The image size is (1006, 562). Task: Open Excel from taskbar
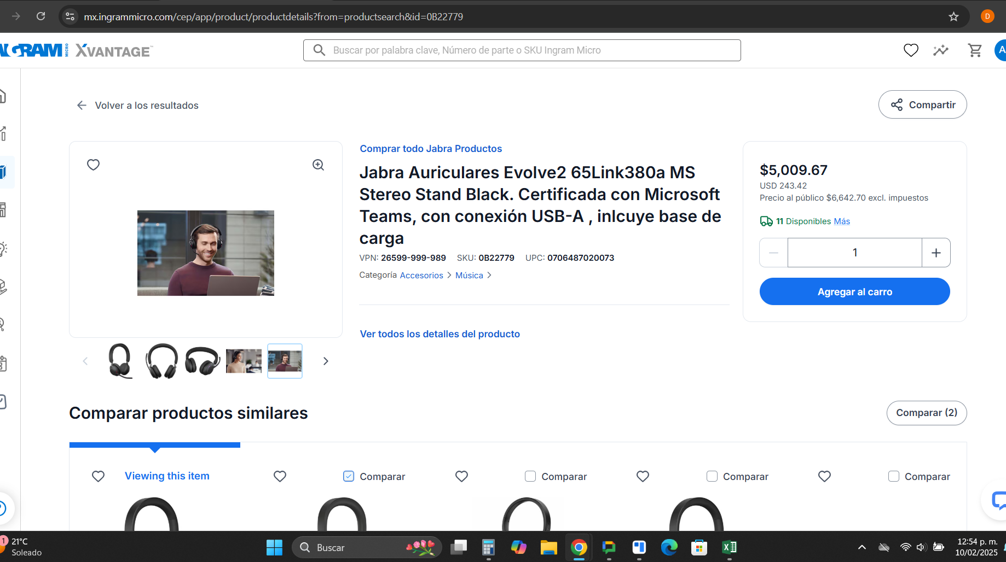tap(729, 547)
